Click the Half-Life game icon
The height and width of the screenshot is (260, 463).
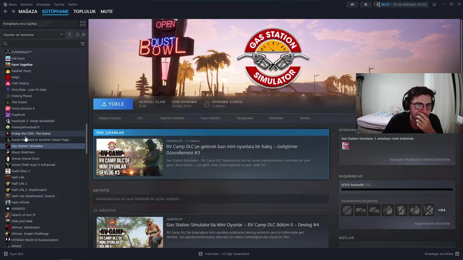pyautogui.click(x=8, y=177)
